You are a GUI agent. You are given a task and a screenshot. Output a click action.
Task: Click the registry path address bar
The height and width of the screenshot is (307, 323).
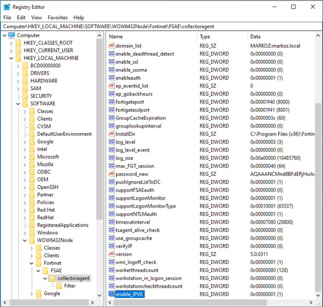pyautogui.click(x=161, y=26)
